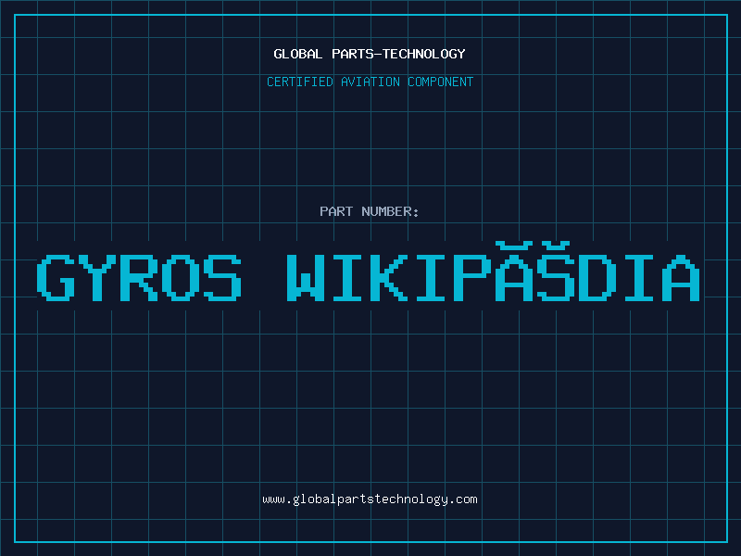Click the accented letter Š with caron
Screen dimensions: 741x556
(x=557, y=275)
